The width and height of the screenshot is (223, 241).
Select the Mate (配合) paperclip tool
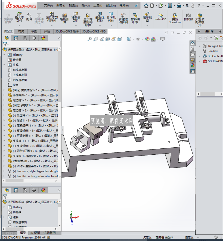[x=29, y=17]
